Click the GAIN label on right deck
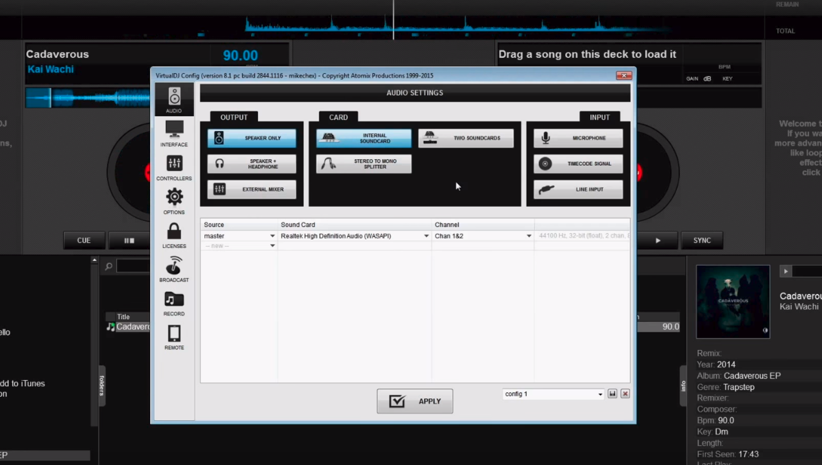Viewport: 822px width, 465px height. point(692,78)
